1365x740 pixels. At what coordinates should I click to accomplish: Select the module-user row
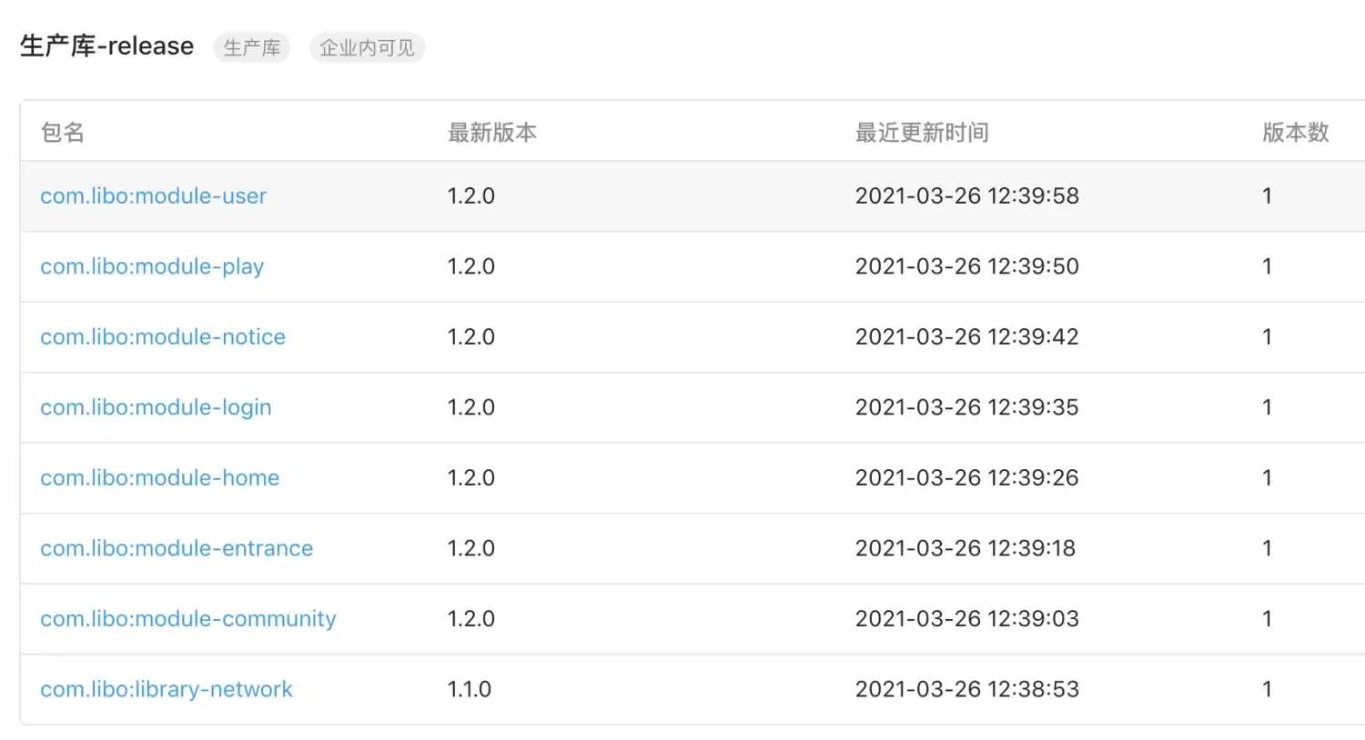(x=682, y=195)
